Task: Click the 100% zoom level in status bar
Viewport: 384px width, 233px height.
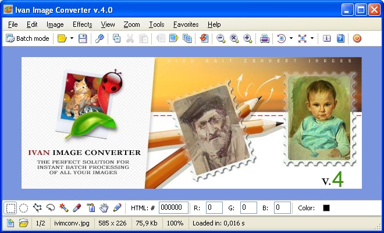Action: click(175, 223)
